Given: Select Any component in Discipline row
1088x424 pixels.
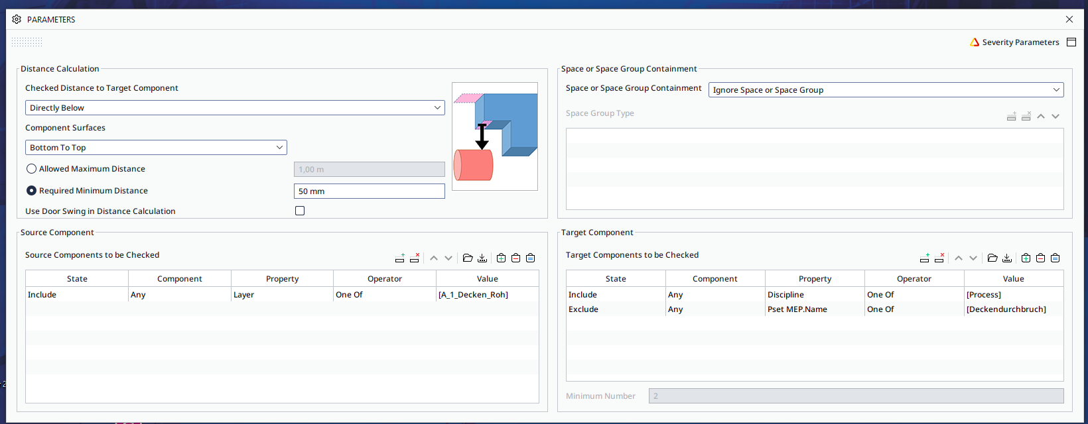Looking at the screenshot, I should [715, 294].
